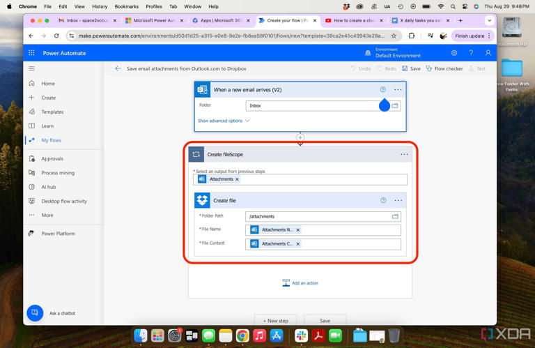535x348 pixels.
Task: Click the New step button
Action: (x=276, y=321)
